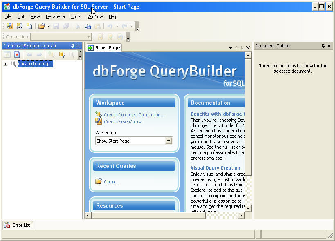Open main toolbar options overflow

pos(137,27)
